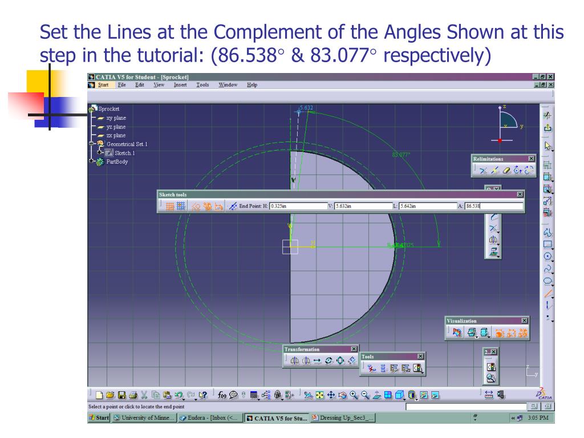This screenshot has width=584, height=438.
Task: Click the V value input field
Action: coord(363,206)
